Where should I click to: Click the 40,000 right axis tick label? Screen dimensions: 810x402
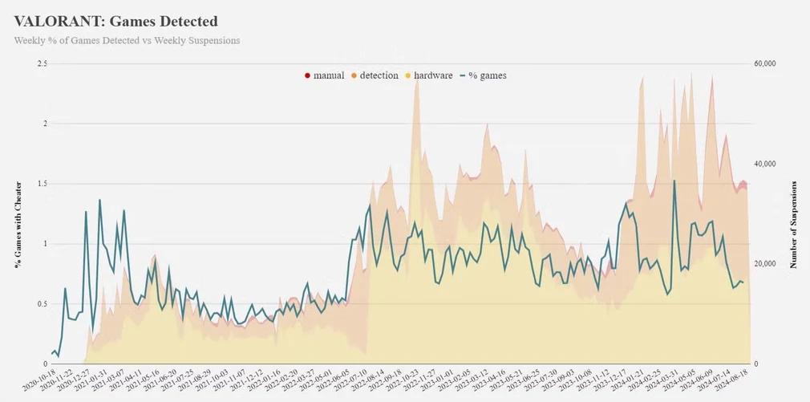766,164
